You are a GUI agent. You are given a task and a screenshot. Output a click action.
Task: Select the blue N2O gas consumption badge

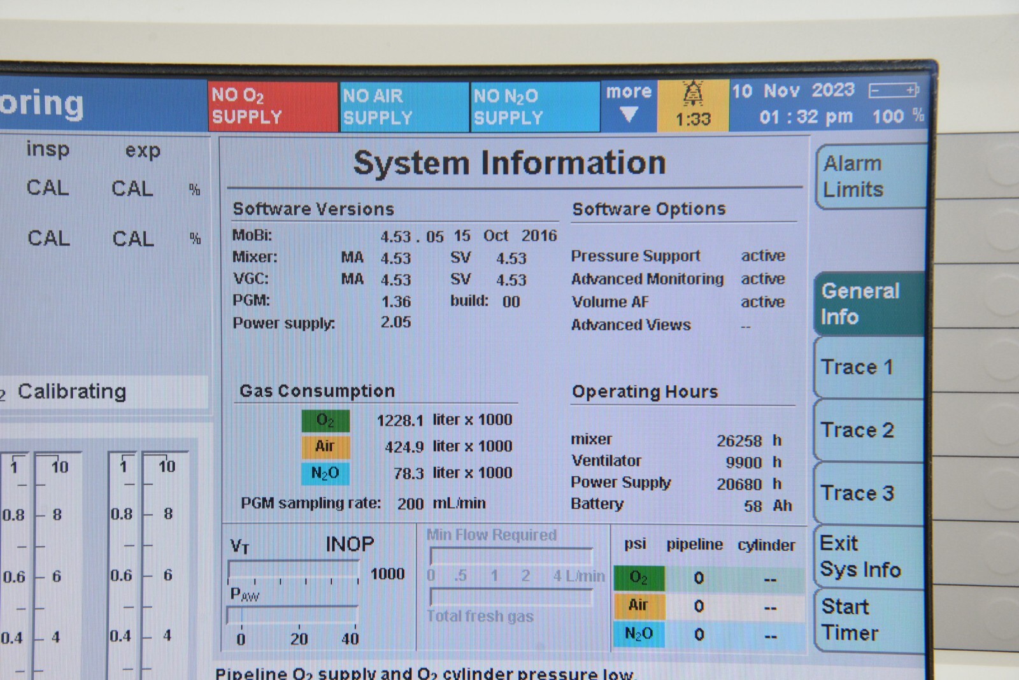click(325, 474)
